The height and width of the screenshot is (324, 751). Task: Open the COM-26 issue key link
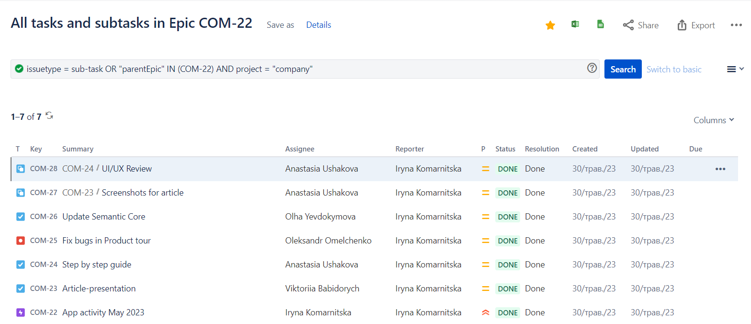coord(44,217)
